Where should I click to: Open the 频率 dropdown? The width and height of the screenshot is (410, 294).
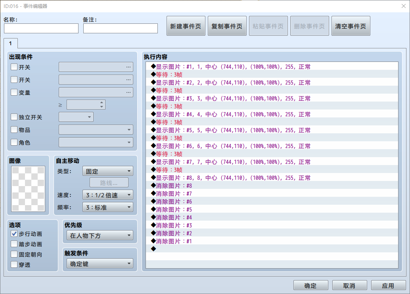click(108, 207)
